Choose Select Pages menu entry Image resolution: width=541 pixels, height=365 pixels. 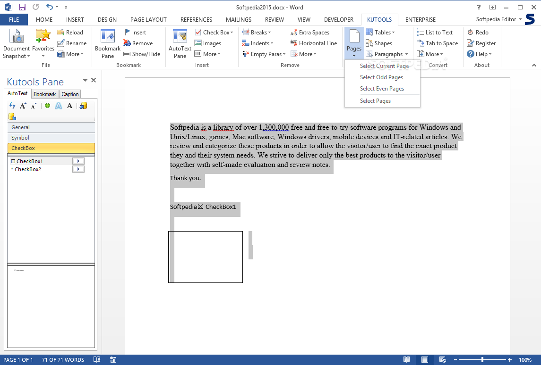click(x=382, y=101)
